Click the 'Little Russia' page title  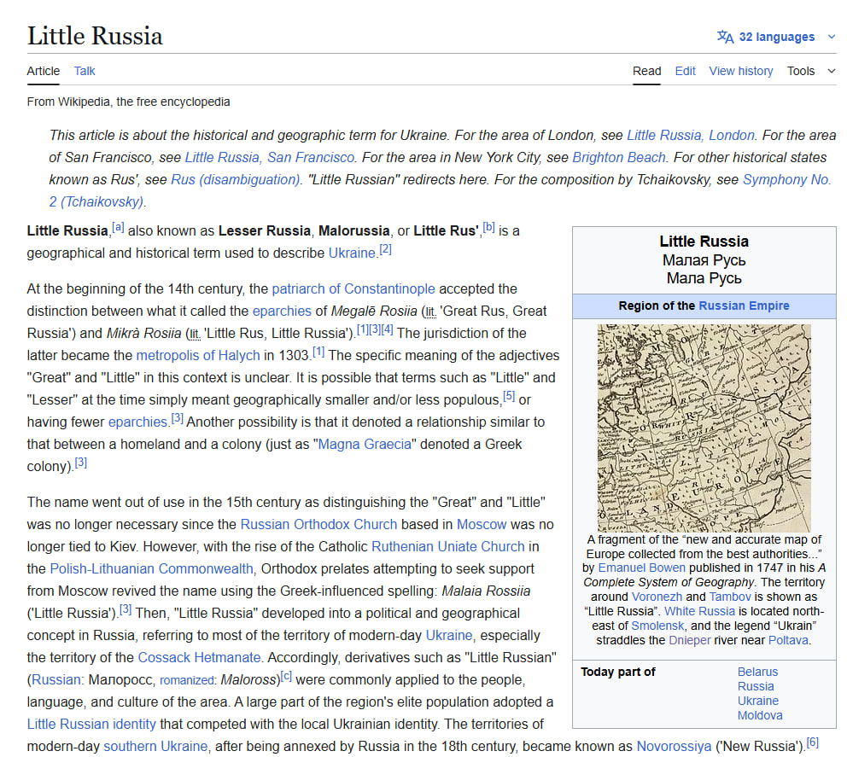95,36
